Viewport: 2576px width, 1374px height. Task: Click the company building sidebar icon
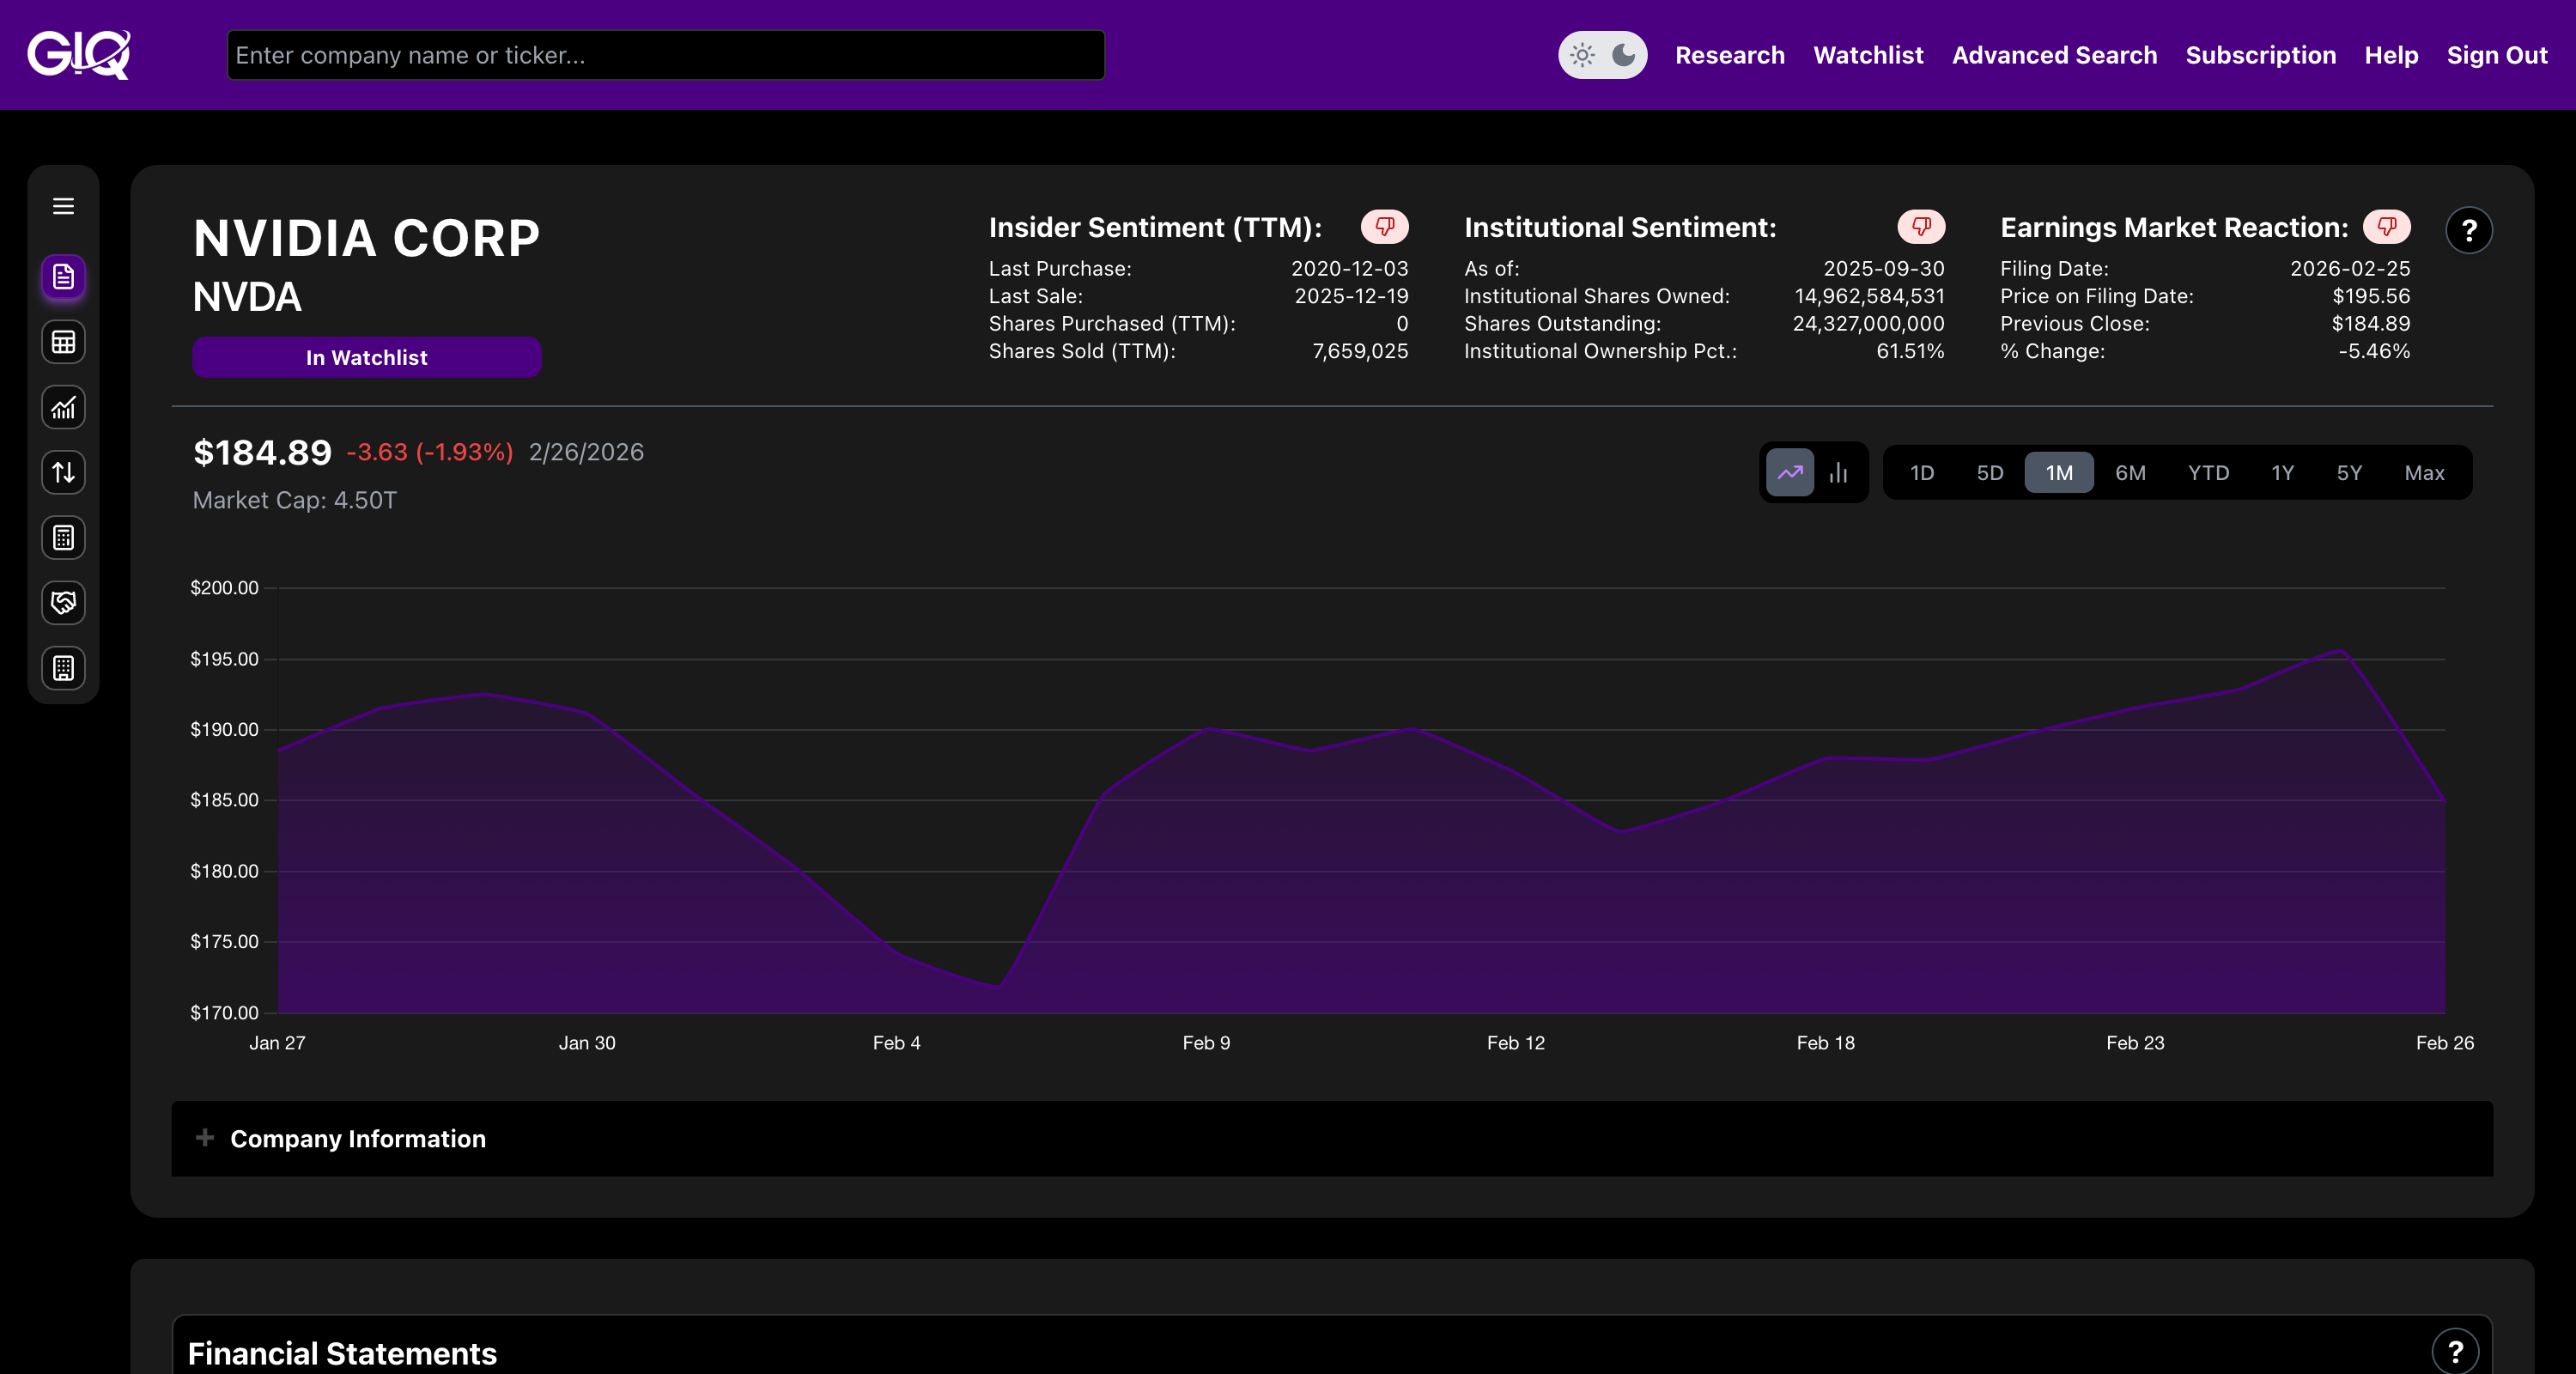[63, 668]
